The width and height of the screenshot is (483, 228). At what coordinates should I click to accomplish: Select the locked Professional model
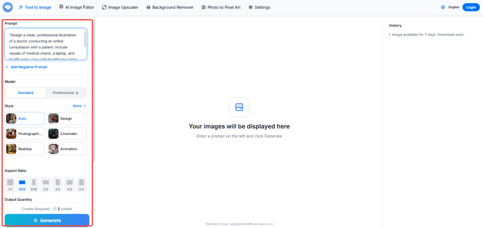[66, 93]
